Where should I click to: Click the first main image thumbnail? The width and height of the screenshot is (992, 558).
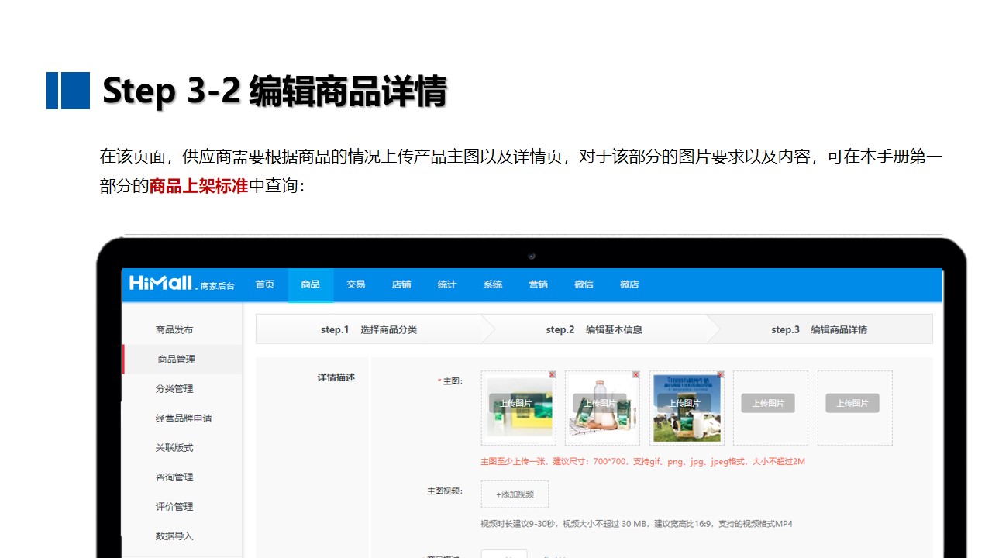(518, 408)
